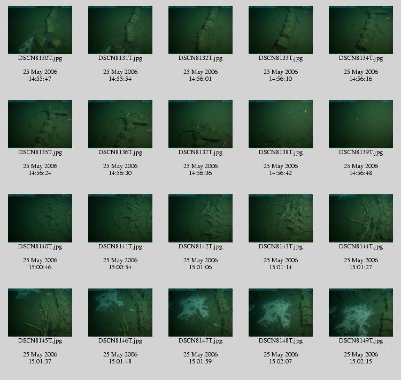401x380 pixels.
Task: Open the DSCN8149T.jpg thumbnail
Action: 361,313
